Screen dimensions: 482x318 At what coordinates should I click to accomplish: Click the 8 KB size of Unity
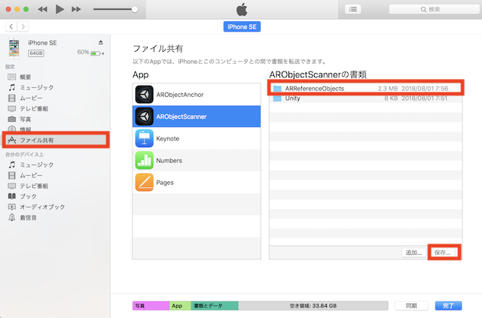pos(391,98)
